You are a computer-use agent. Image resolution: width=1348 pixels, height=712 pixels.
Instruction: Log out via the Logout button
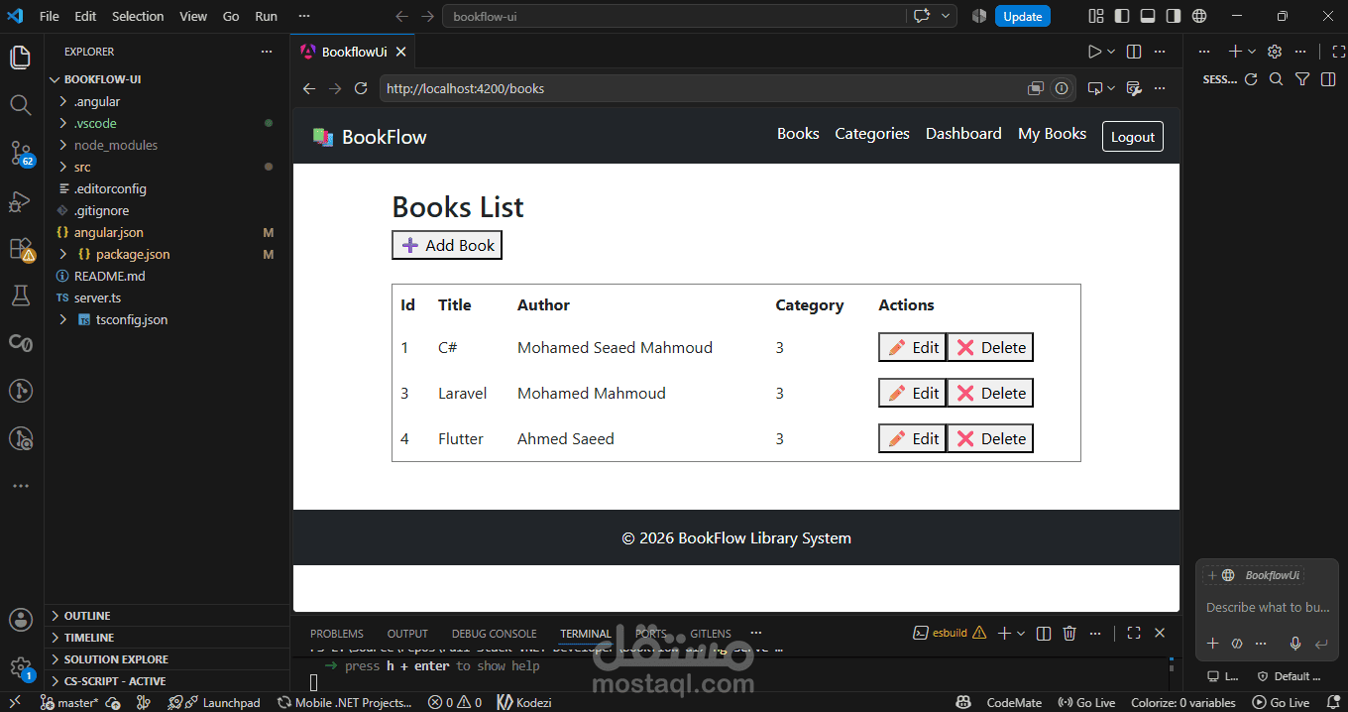click(1133, 137)
